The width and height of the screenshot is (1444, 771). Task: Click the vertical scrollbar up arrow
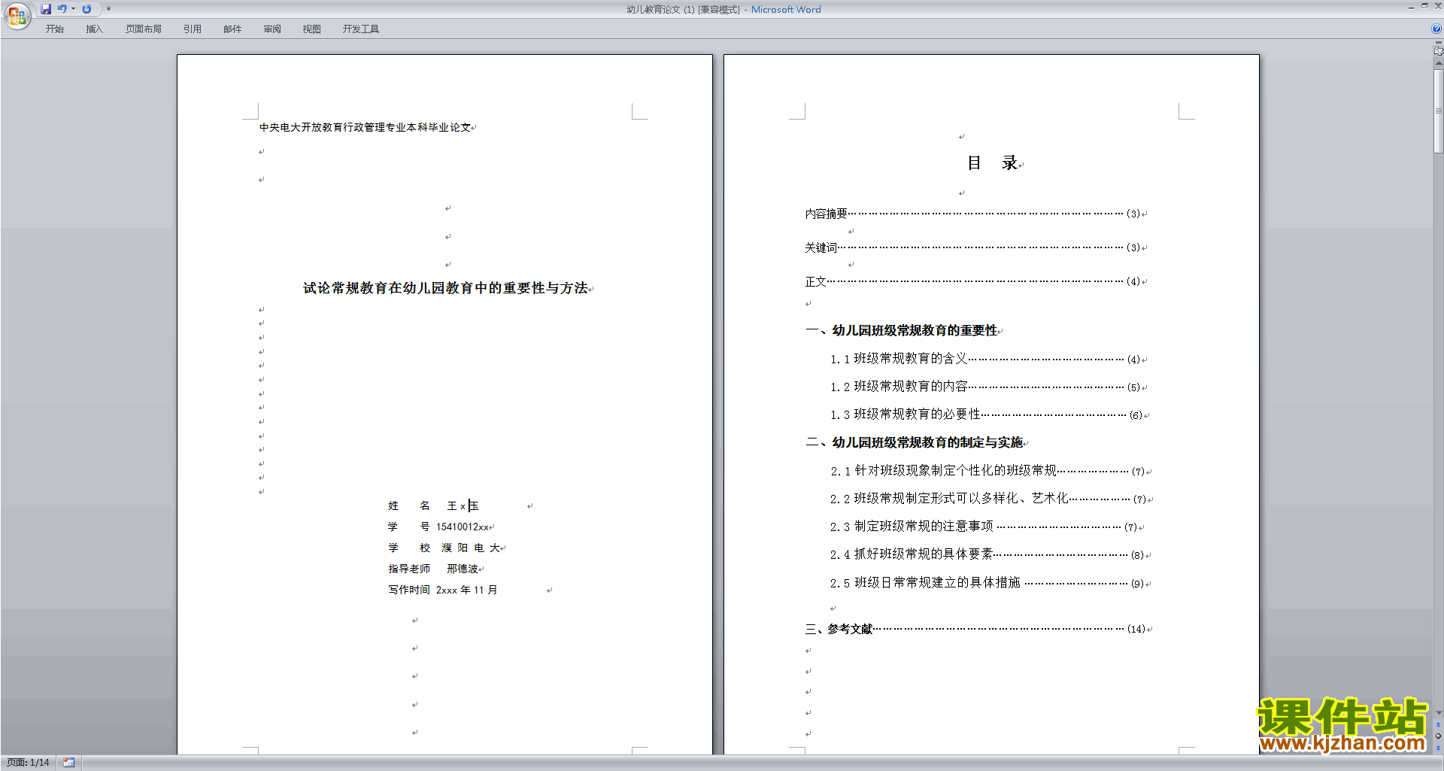[1438, 63]
